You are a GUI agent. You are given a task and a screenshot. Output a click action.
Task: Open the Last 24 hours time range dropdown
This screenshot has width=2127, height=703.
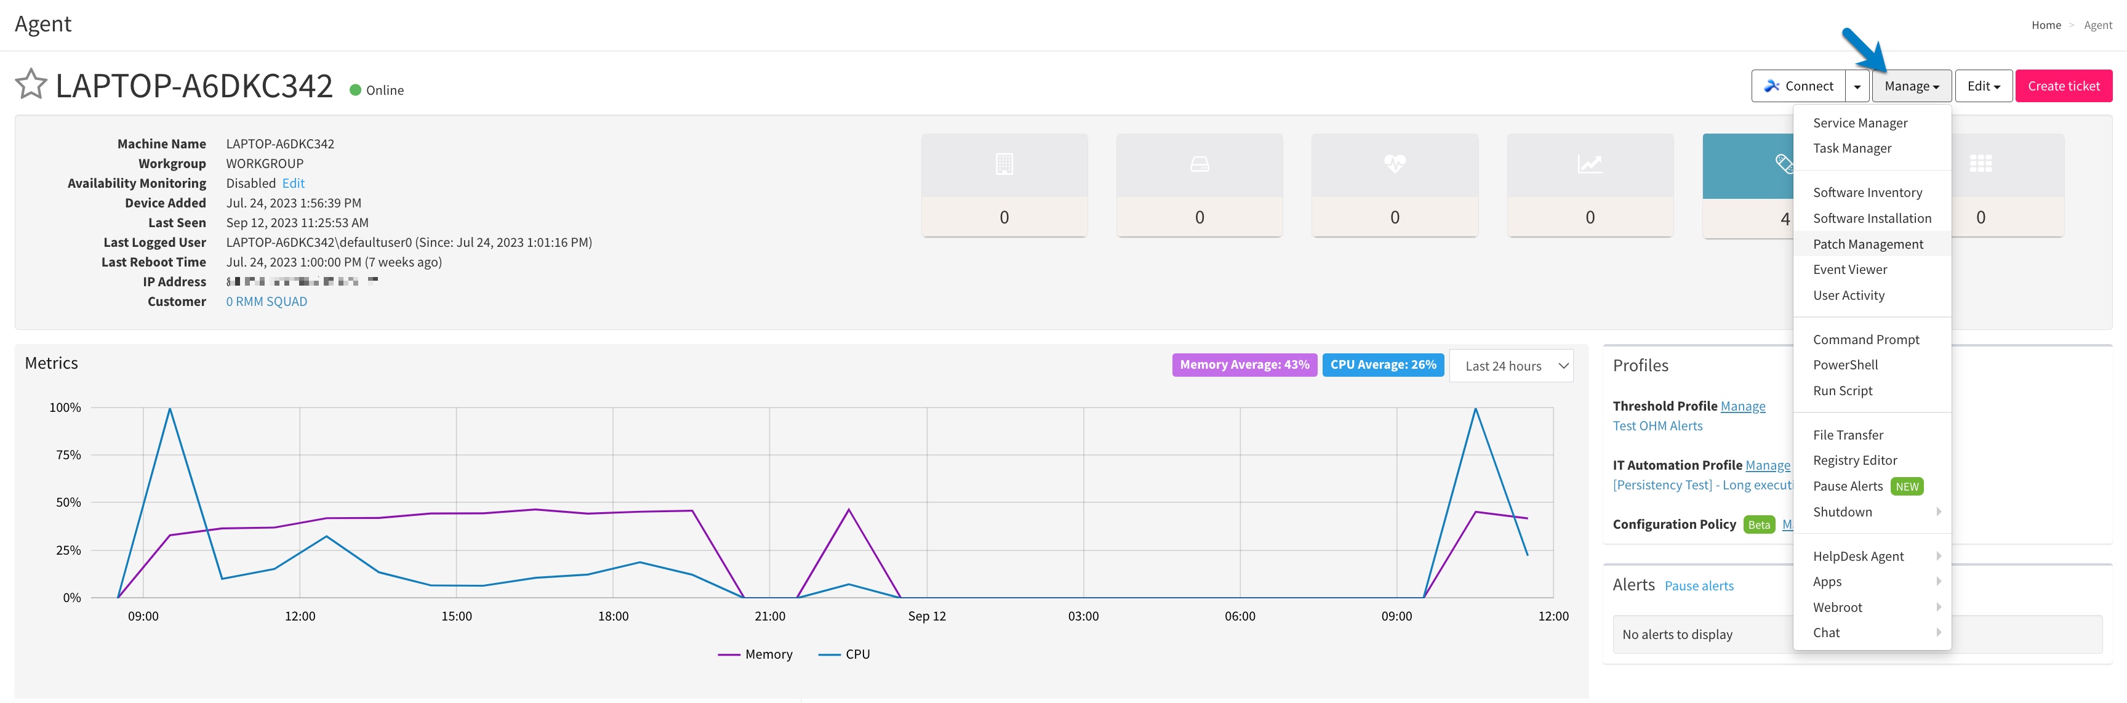tap(1510, 366)
